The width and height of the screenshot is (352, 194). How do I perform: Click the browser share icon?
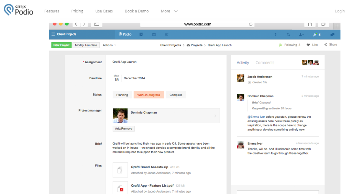[x=310, y=24]
